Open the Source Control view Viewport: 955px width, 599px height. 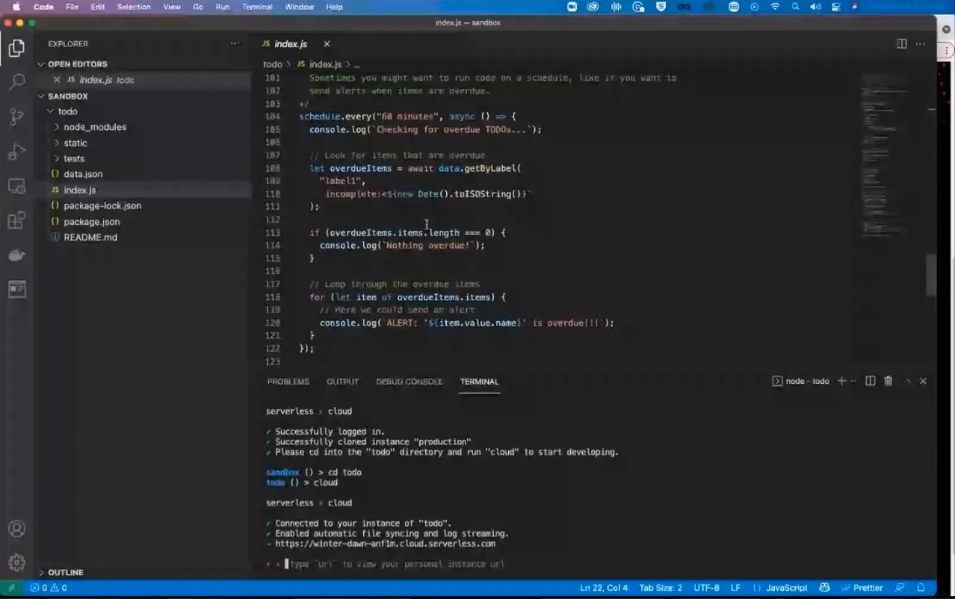[x=16, y=116]
